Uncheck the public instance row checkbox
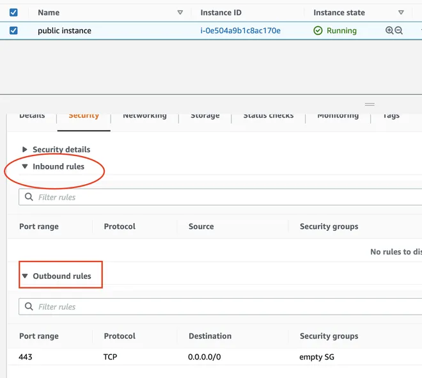Image resolution: width=422 pixels, height=378 pixels. 13,31
